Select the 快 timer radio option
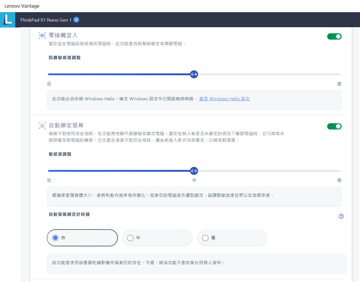The image size is (360, 282). (82, 238)
